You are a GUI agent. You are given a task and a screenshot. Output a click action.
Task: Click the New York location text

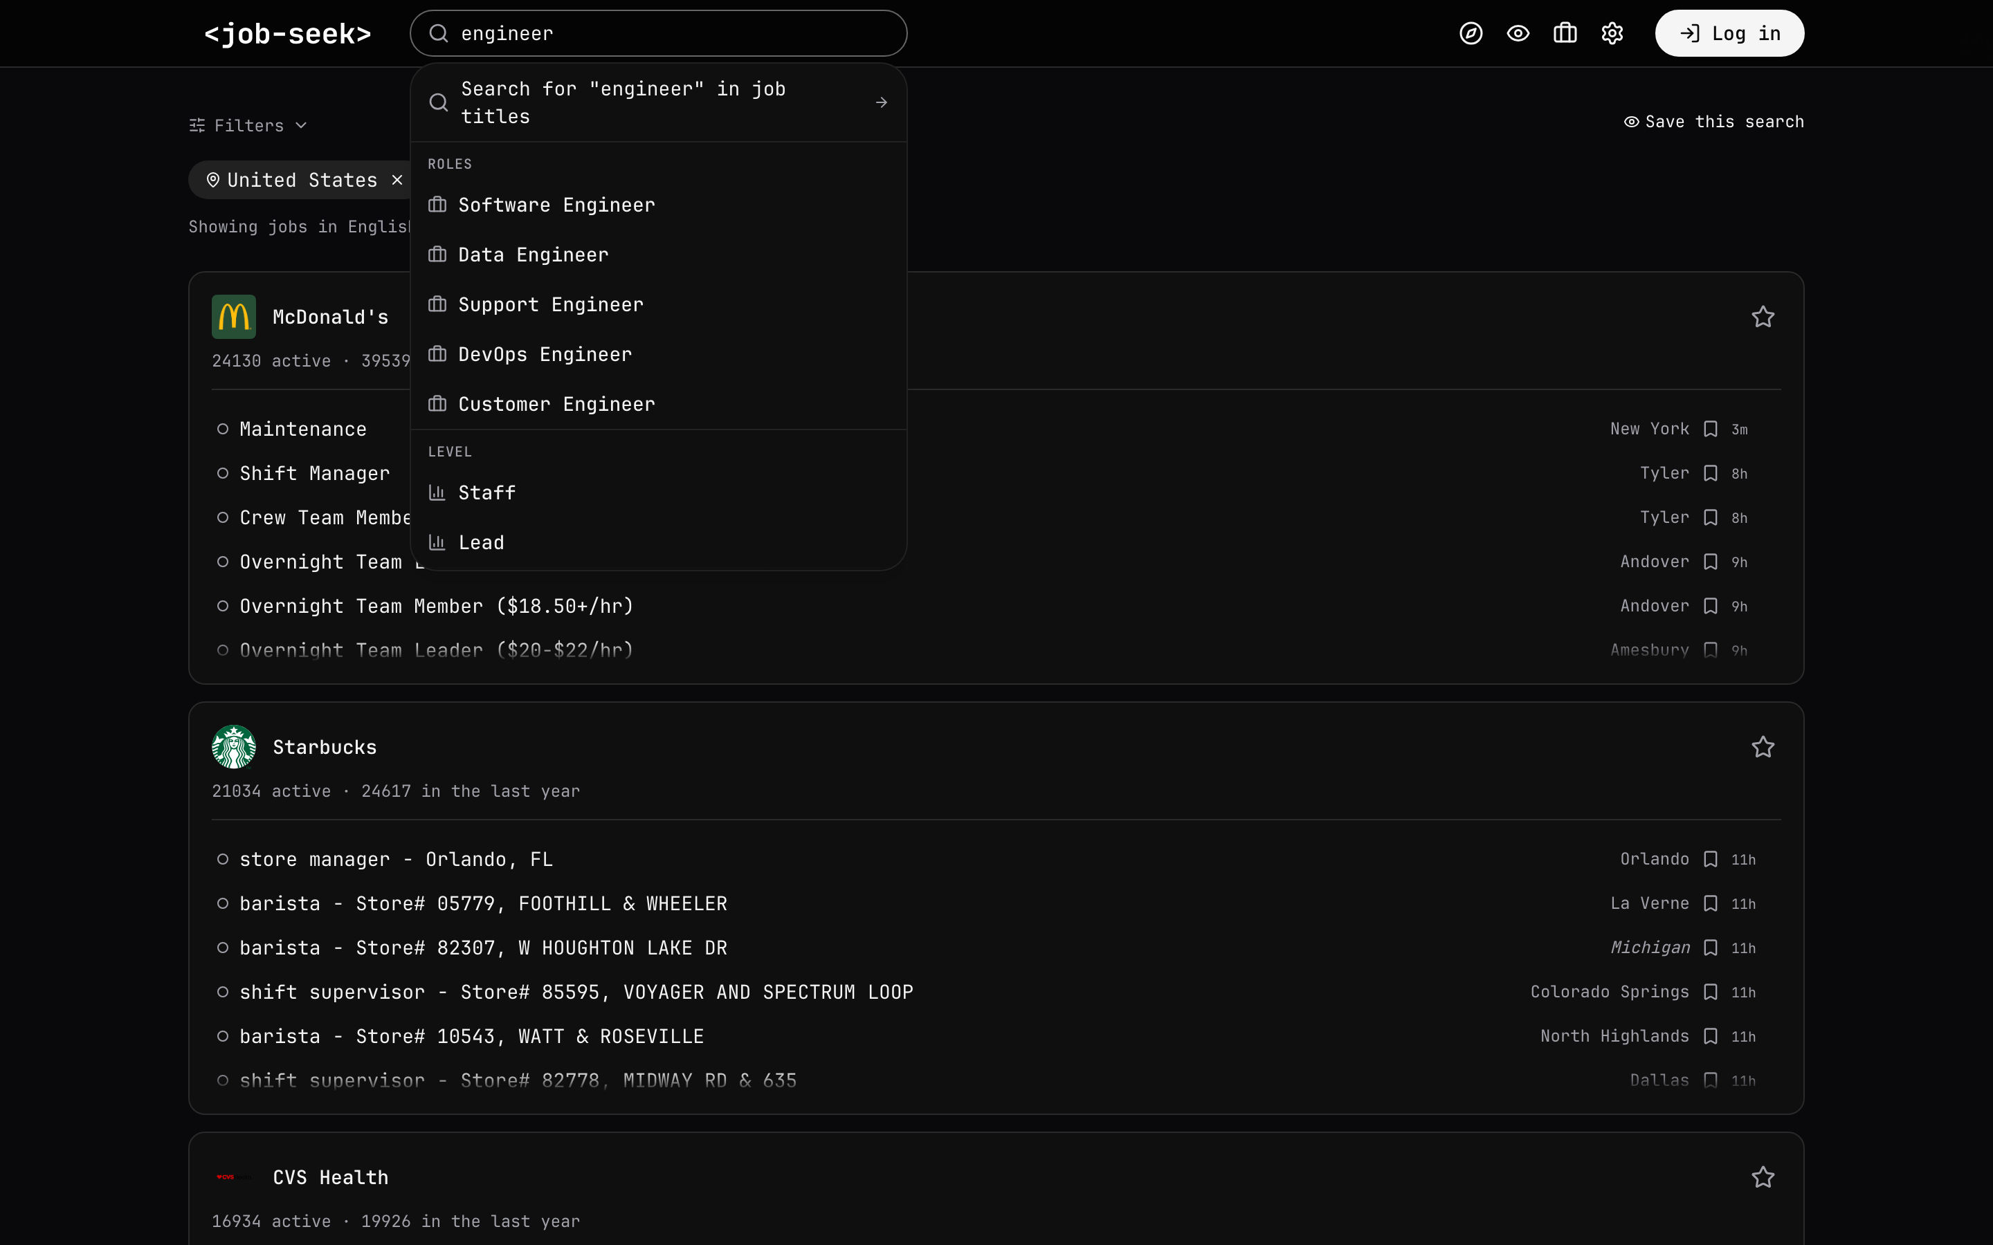pyautogui.click(x=1650, y=429)
